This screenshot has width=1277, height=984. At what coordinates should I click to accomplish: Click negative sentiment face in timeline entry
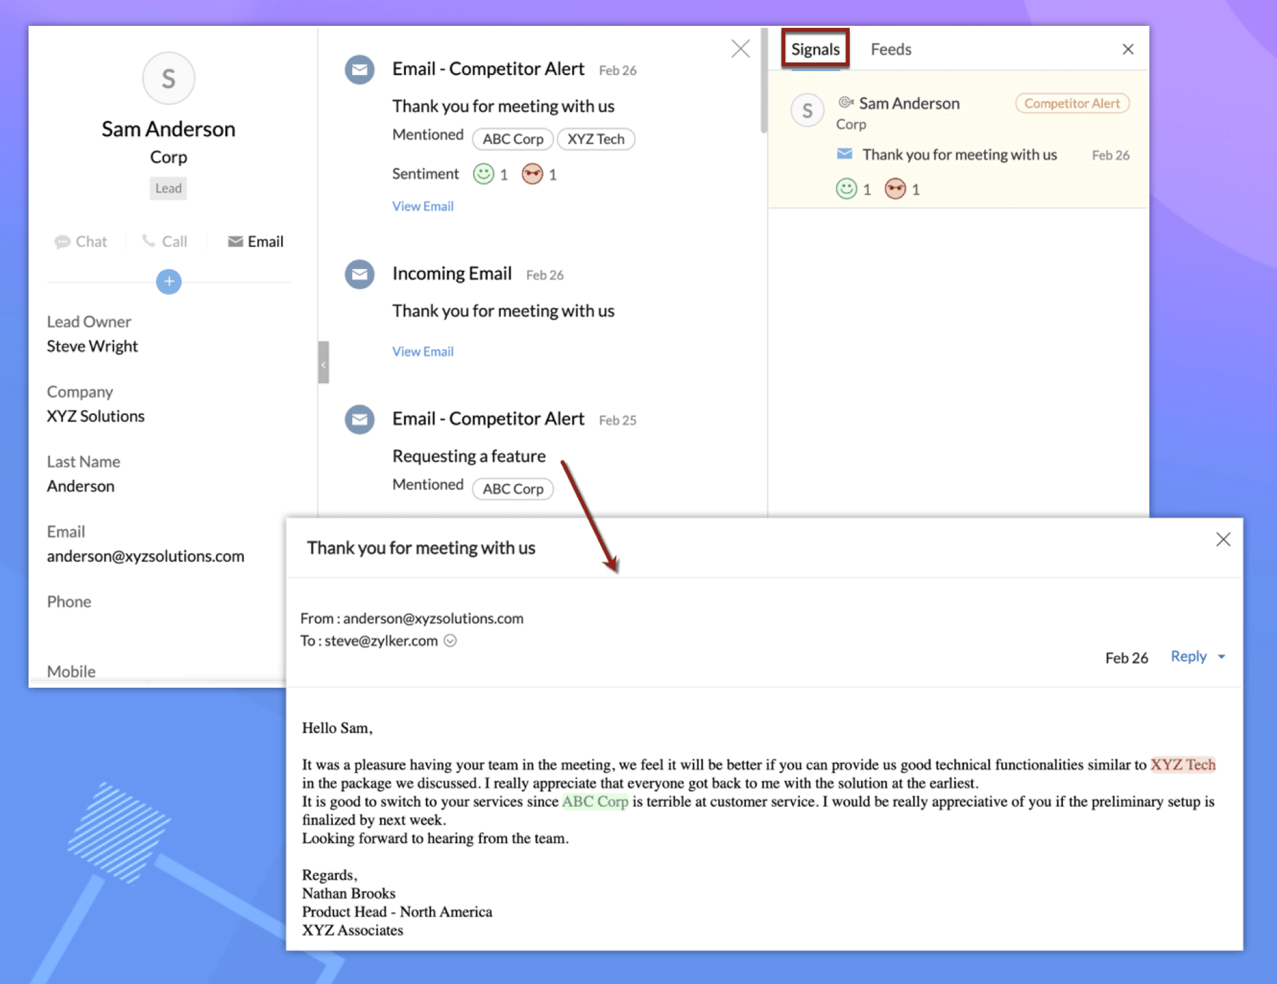(532, 174)
